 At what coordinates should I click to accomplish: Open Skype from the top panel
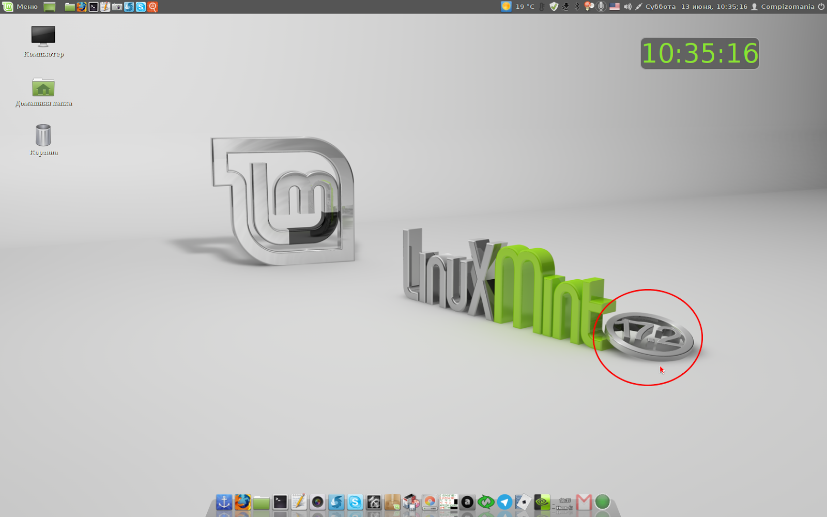point(141,7)
